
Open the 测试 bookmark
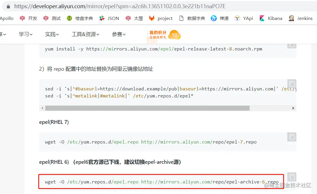(x=52, y=18)
